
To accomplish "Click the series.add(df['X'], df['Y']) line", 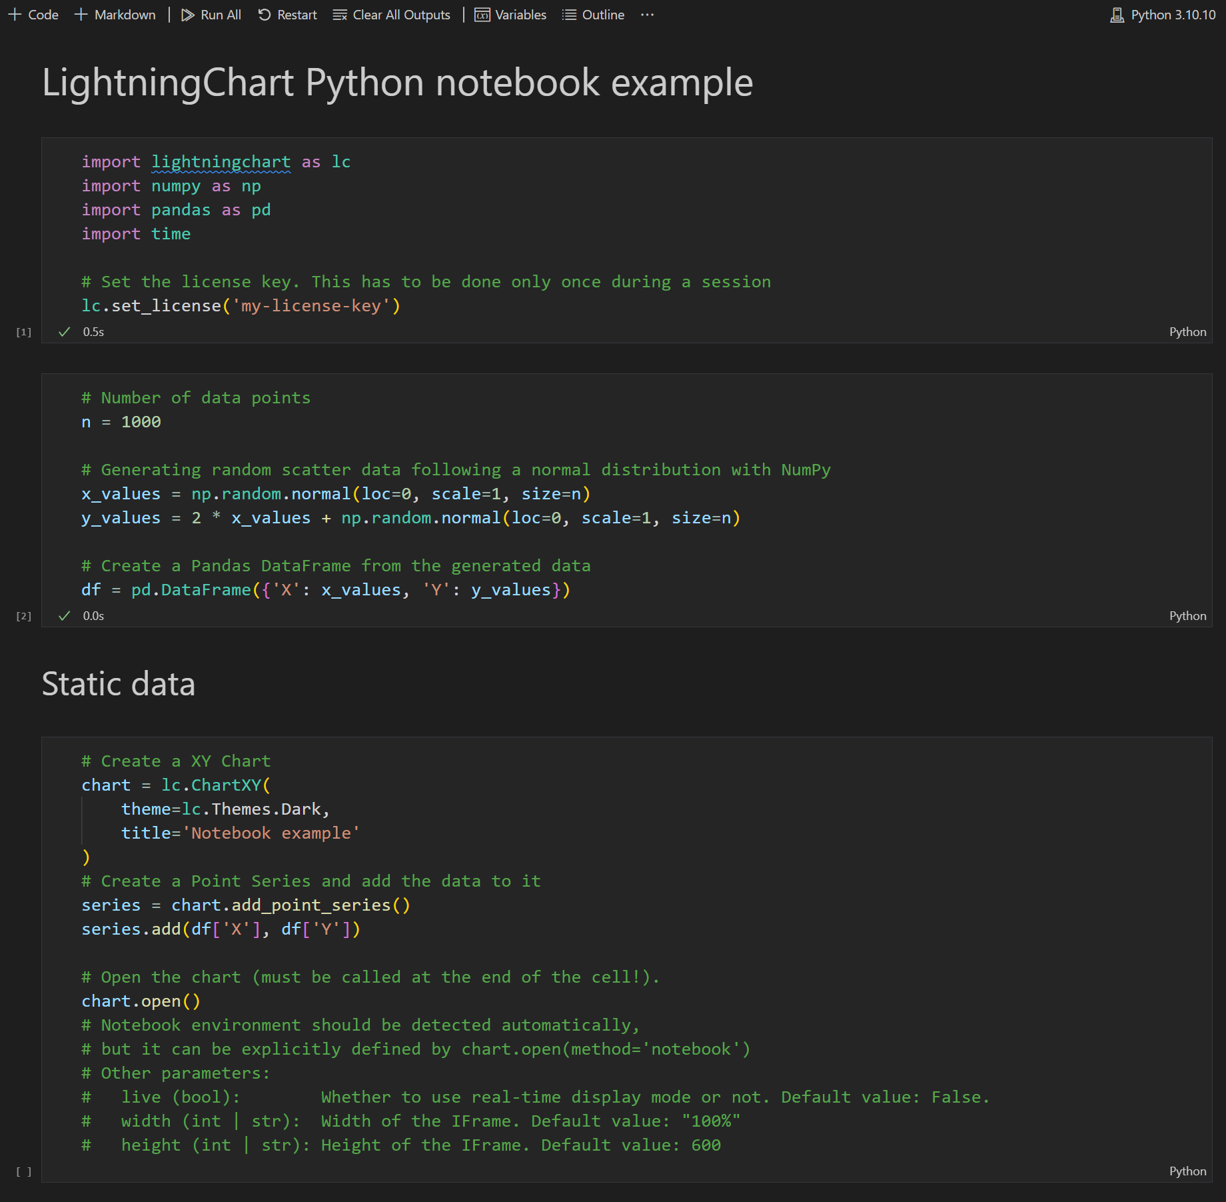I will pyautogui.click(x=221, y=929).
